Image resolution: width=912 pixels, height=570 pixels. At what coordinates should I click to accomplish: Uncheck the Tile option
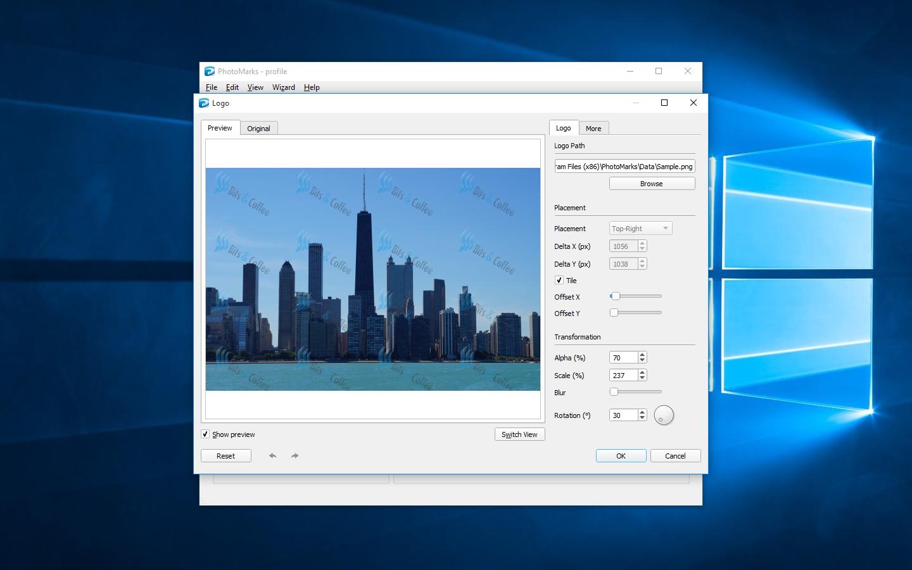[x=560, y=280]
